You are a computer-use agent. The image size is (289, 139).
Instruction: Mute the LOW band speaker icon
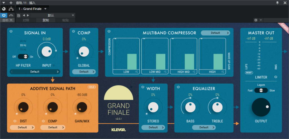coord(136,72)
